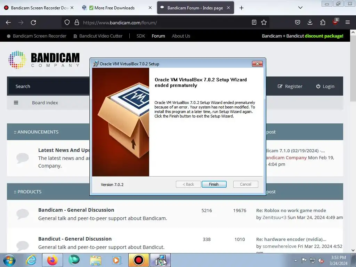Open Latest News And Updates forum
This screenshot has height=267, width=356.
(x=64, y=150)
